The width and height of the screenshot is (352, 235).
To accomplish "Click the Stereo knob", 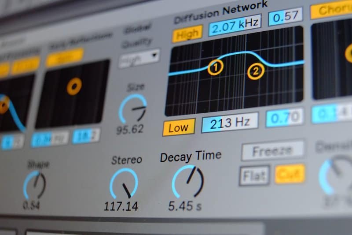I will (124, 183).
